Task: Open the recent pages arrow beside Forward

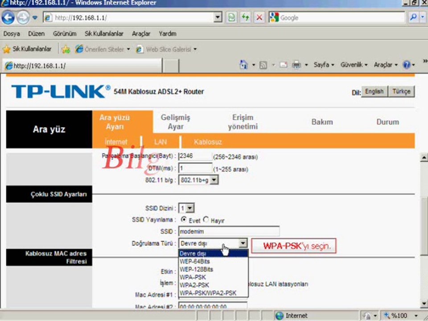Action: 35,18
